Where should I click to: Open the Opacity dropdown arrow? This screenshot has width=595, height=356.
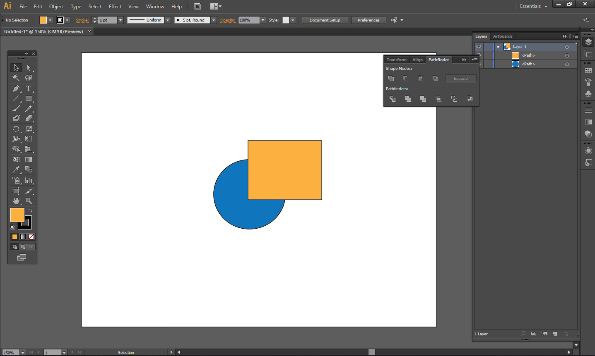pos(263,20)
